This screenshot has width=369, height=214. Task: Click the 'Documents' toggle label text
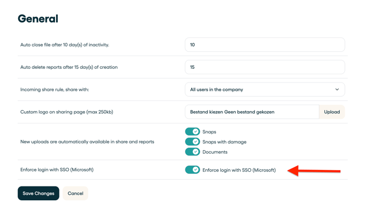[215, 152]
